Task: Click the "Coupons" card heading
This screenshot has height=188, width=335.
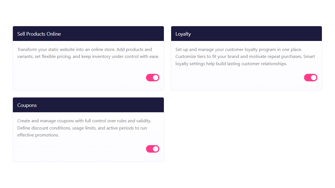Action: coord(27,105)
